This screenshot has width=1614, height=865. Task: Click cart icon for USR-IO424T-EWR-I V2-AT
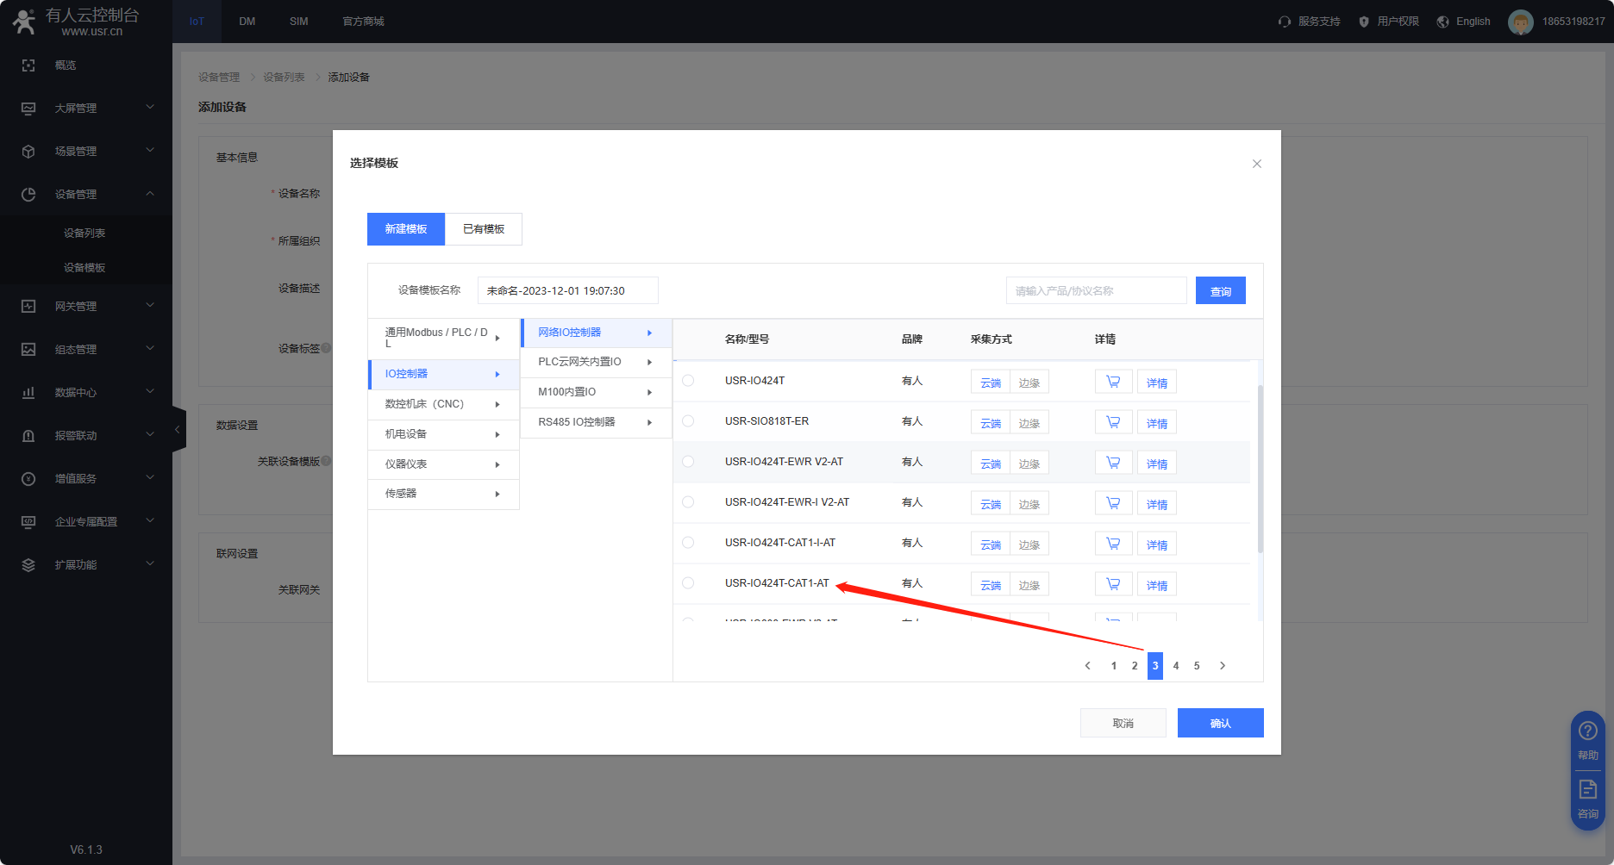click(x=1113, y=503)
